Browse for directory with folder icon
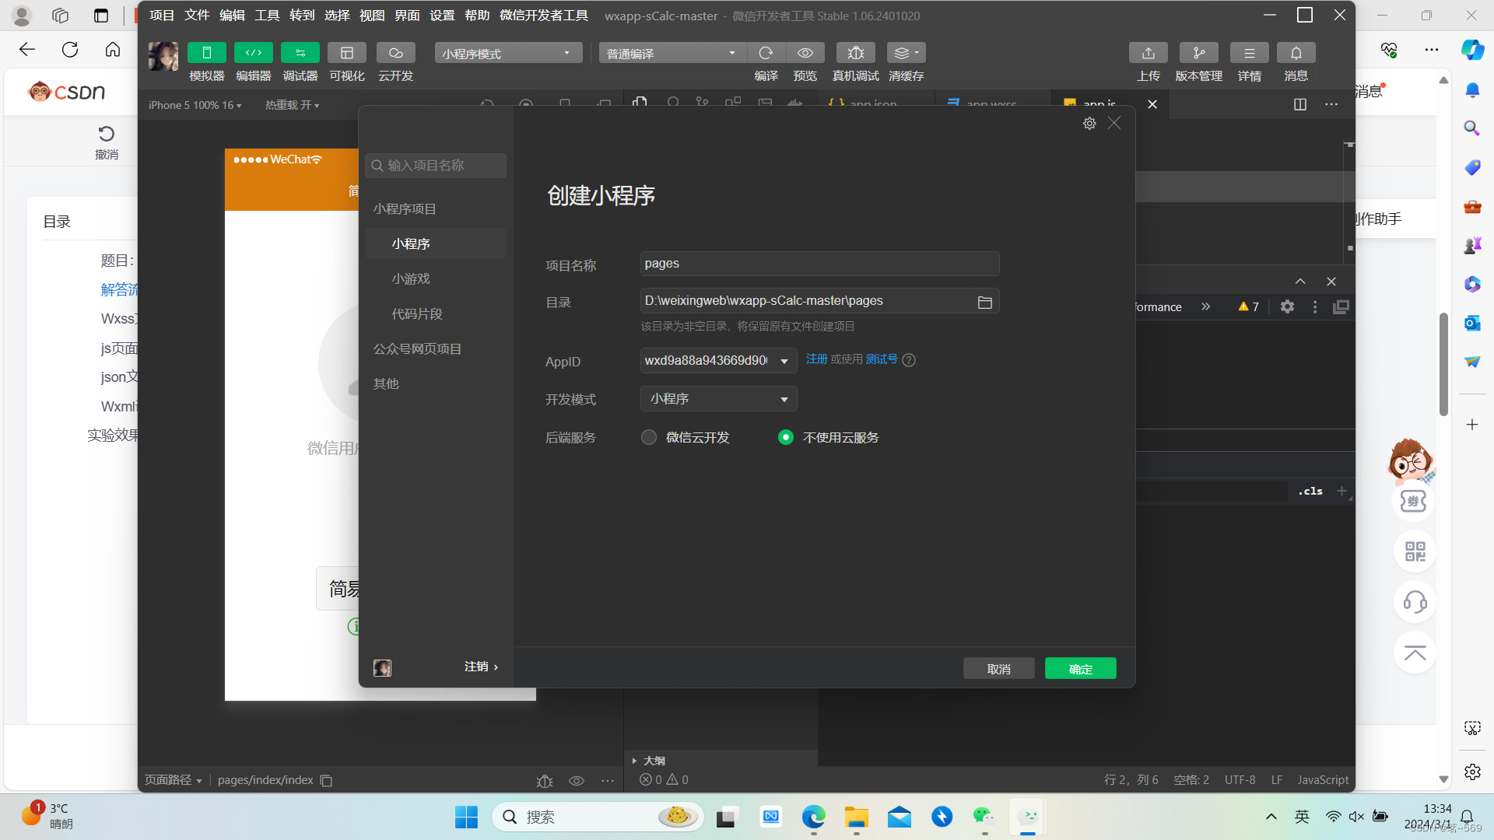This screenshot has height=840, width=1494. [984, 302]
